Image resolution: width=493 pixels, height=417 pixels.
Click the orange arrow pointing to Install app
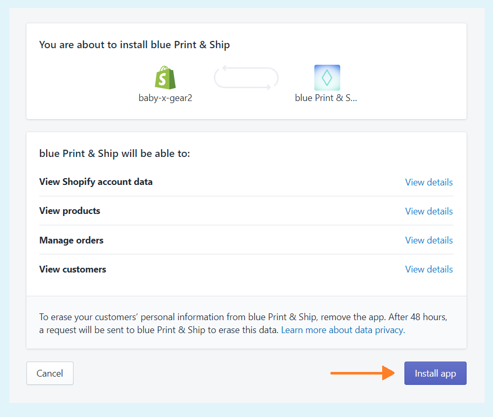[x=362, y=373]
